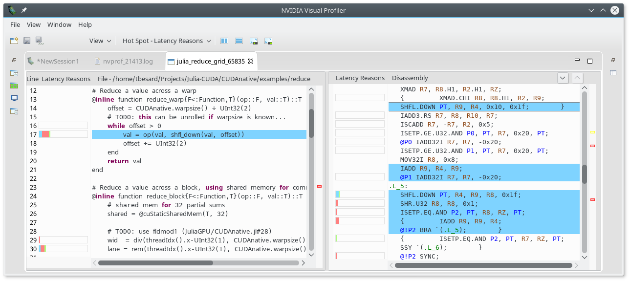Image resolution: width=630 pixels, height=282 pixels.
Task: Click the green grid view icon in left sidebar
Action: point(14,86)
